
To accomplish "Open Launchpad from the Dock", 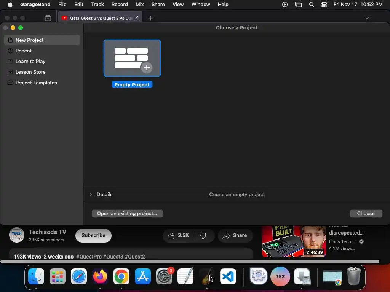I will click(58, 276).
